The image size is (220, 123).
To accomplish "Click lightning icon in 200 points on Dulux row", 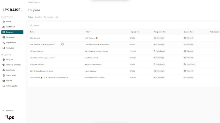I will (x=155, y=64).
